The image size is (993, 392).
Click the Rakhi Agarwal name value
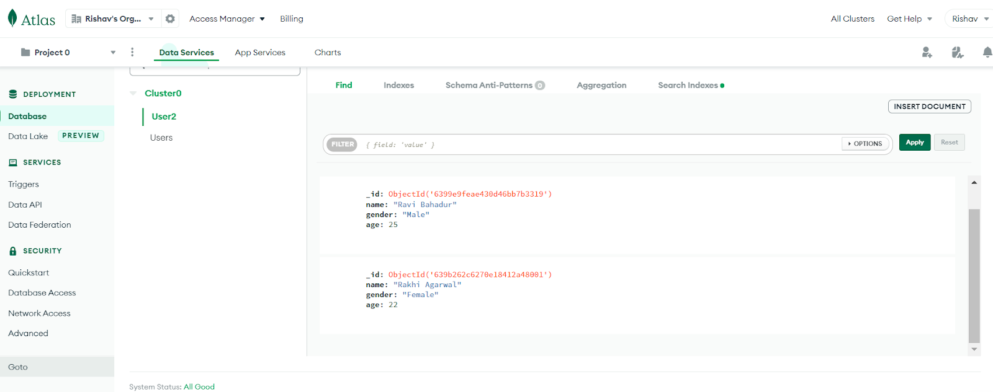click(427, 285)
